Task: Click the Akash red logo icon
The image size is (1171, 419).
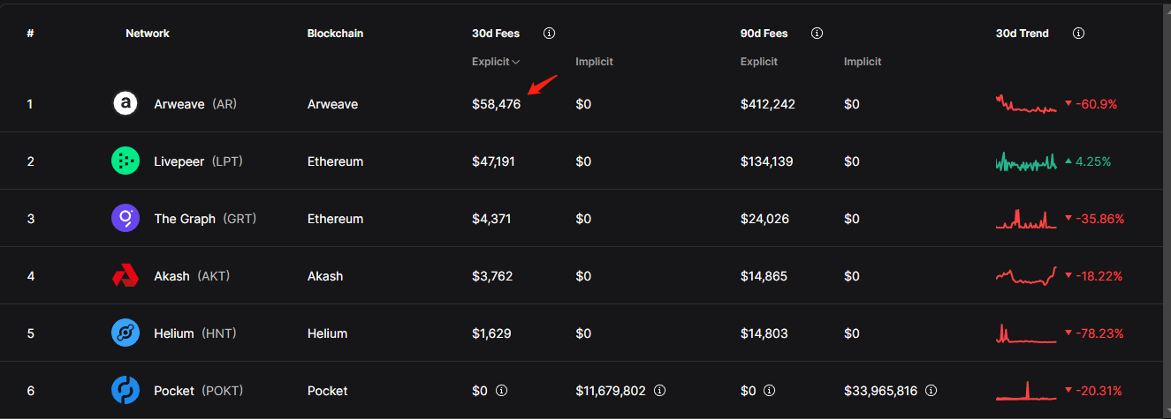Action: (125, 276)
